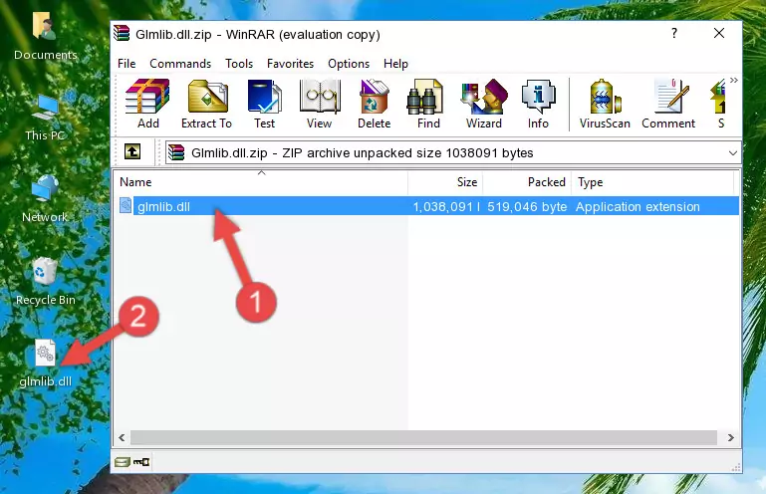Click the Delete toolbar icon
The image size is (766, 494).
click(374, 104)
